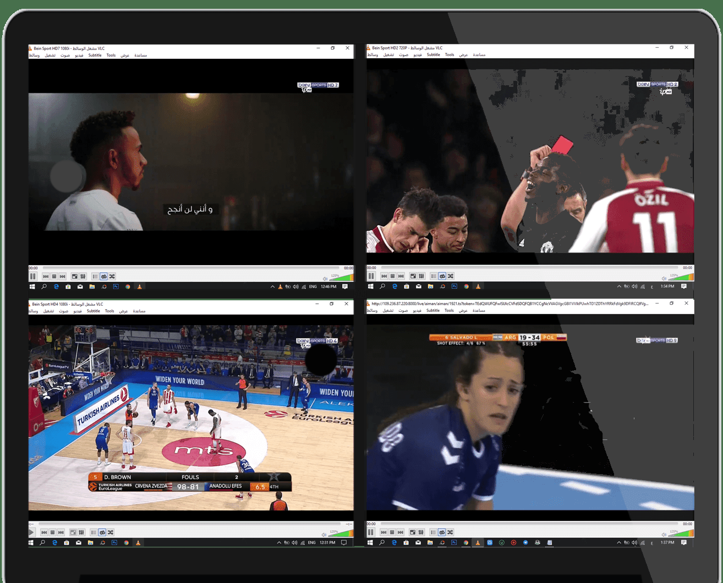Mute audio in the HD7 window

(325, 279)
